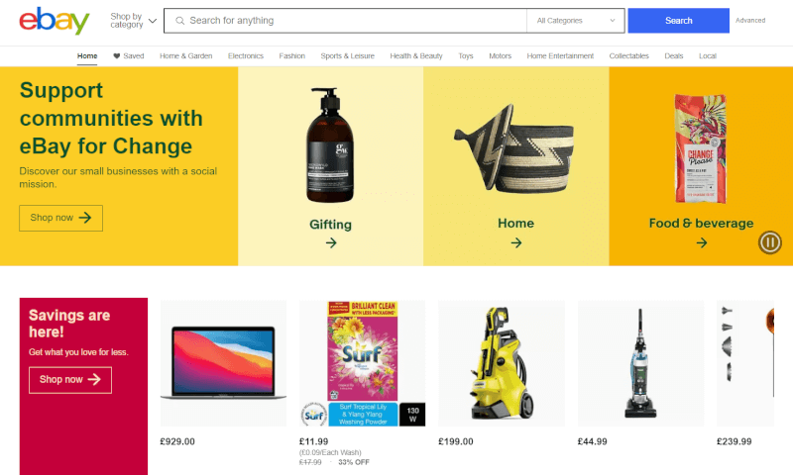Click the woven basket image
The height and width of the screenshot is (475, 793).
[513, 148]
